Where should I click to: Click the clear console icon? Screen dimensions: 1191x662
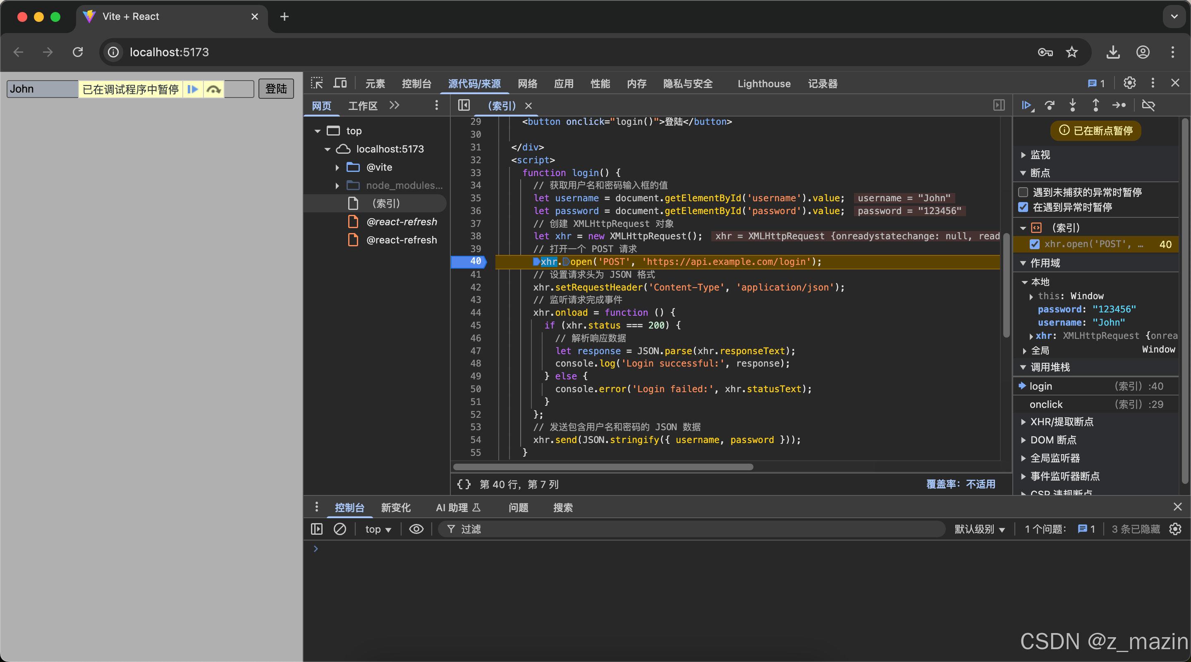coord(340,529)
